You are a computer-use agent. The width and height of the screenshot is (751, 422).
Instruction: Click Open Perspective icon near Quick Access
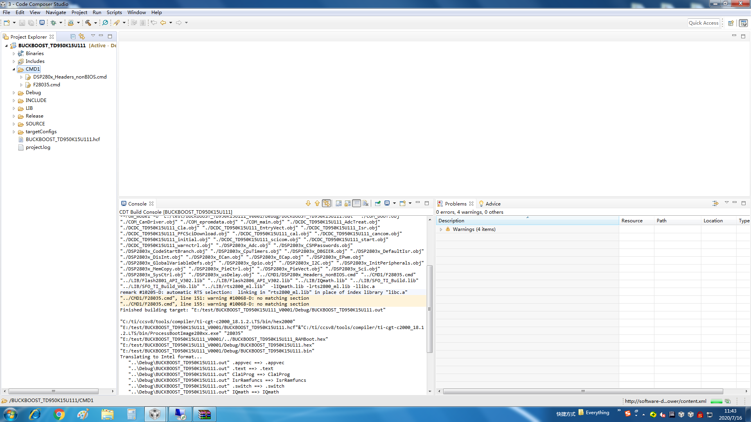point(731,23)
